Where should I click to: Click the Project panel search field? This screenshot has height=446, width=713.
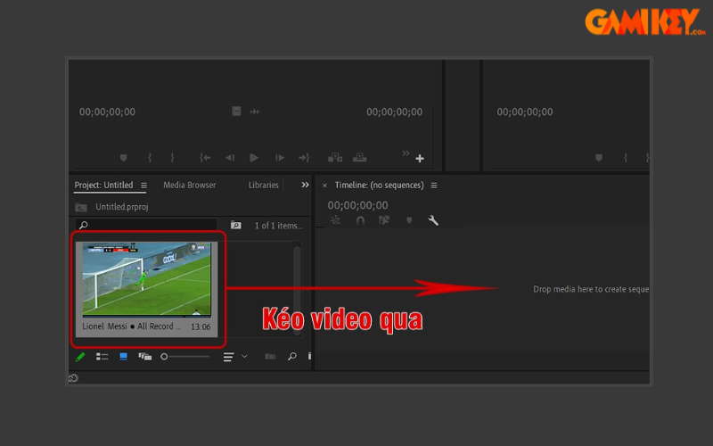tap(146, 226)
